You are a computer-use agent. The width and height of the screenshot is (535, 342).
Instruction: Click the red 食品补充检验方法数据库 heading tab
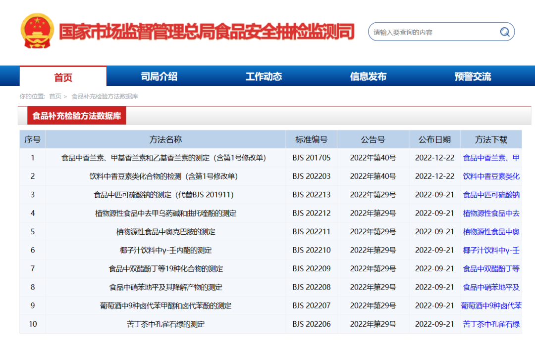pos(77,116)
